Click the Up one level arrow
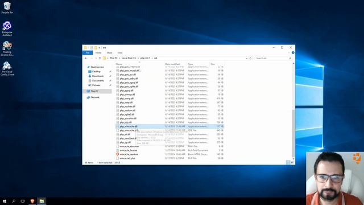Viewport: 364px width, 205px height. [100, 58]
